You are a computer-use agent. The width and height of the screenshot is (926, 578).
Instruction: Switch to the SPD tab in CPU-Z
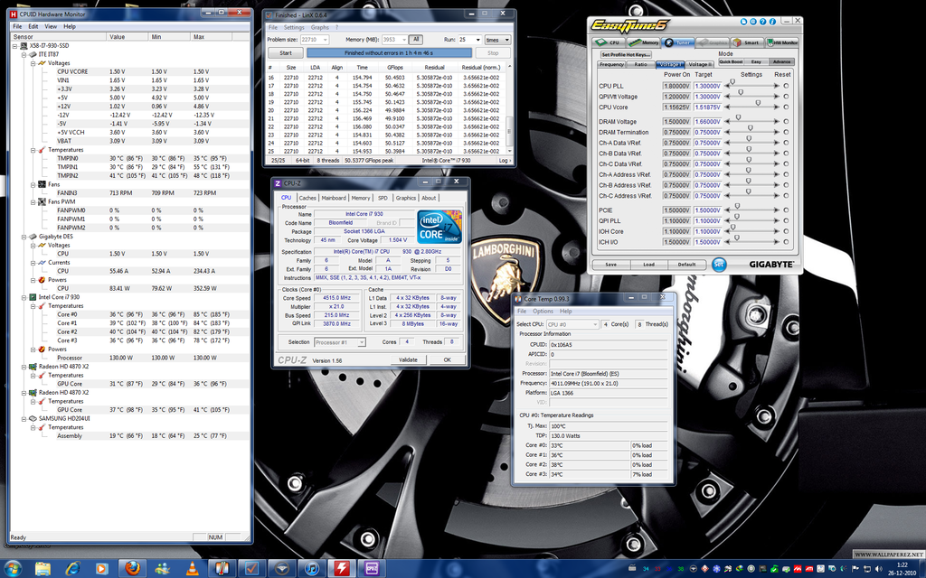[383, 197]
